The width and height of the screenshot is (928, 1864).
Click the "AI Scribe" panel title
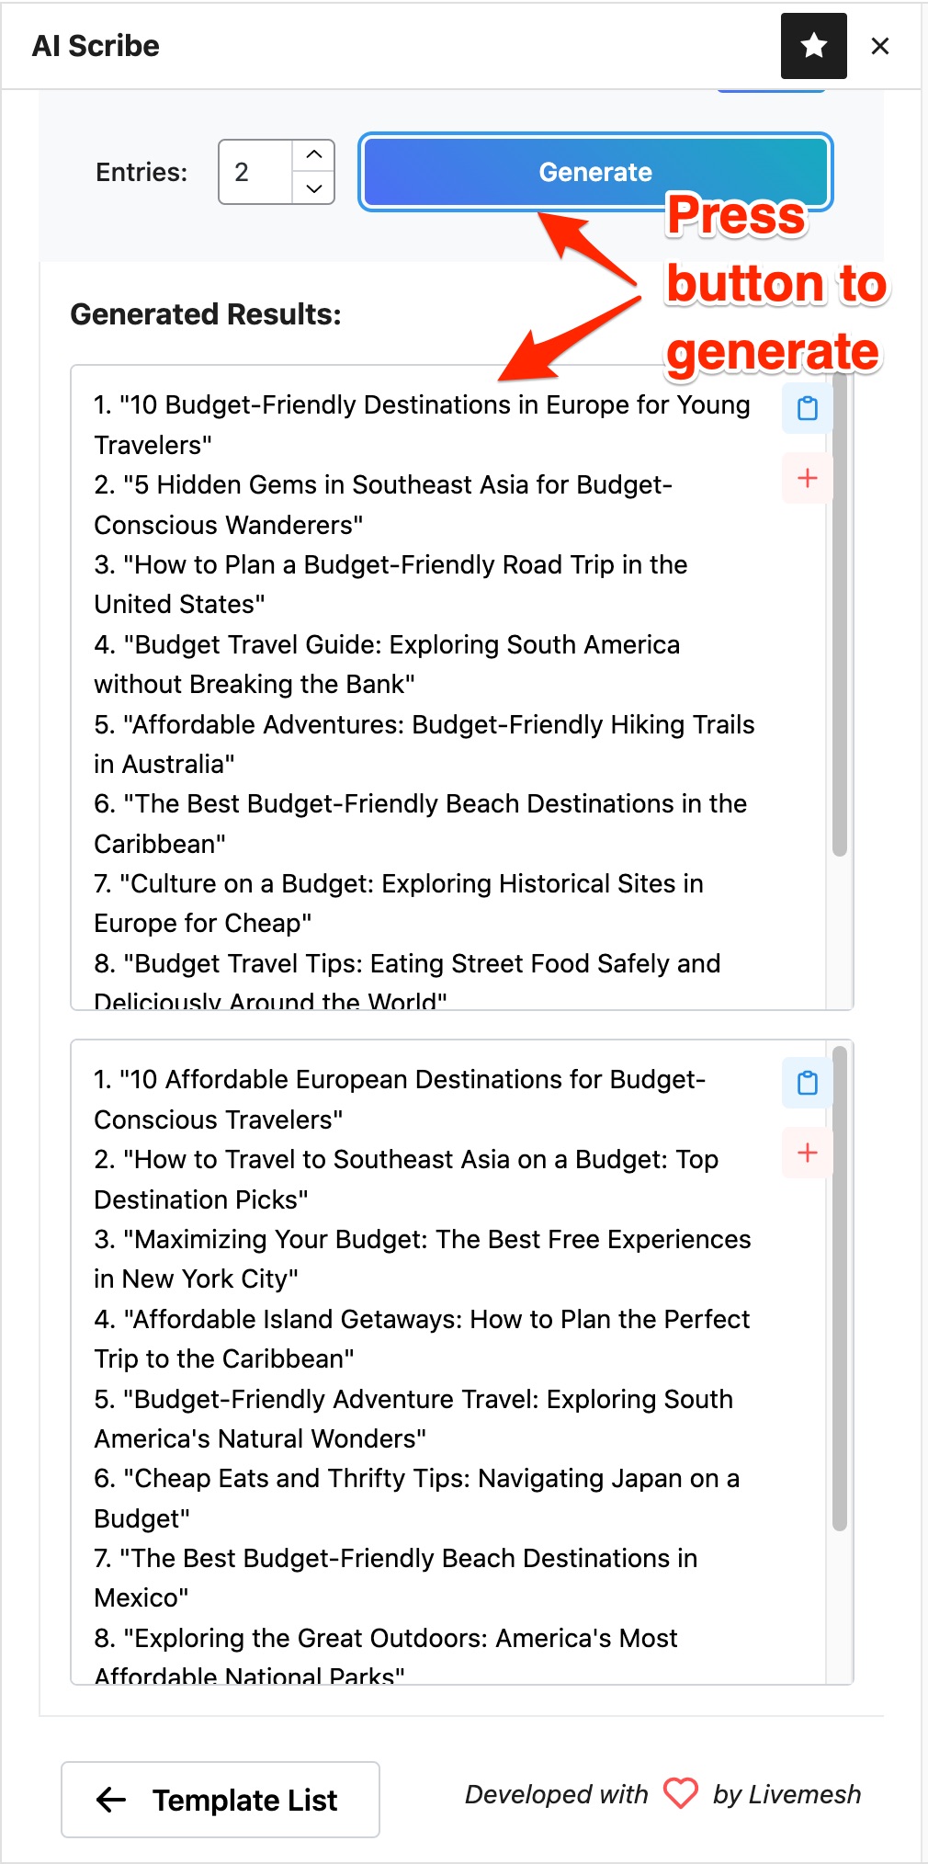(96, 46)
